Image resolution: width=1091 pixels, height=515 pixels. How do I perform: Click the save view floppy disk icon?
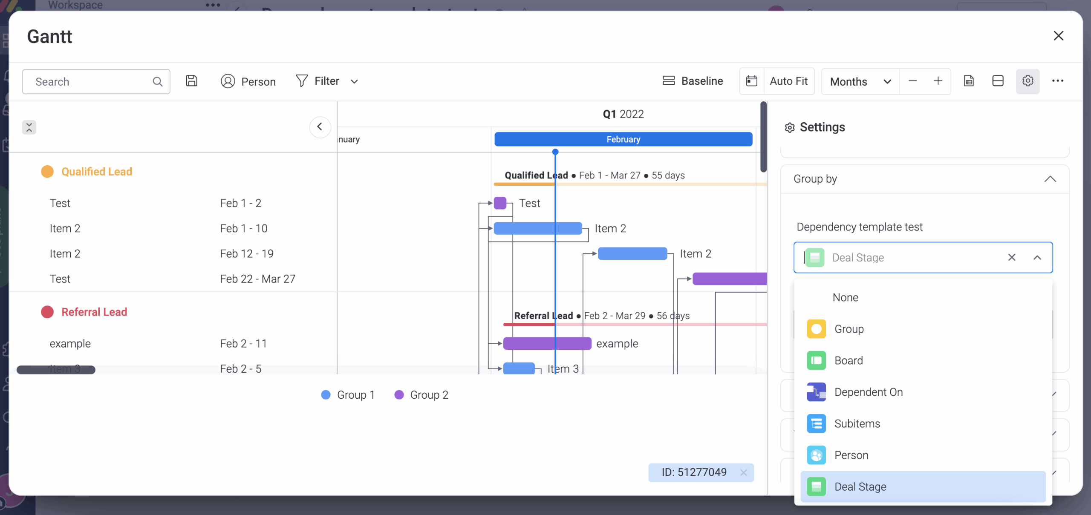point(191,81)
